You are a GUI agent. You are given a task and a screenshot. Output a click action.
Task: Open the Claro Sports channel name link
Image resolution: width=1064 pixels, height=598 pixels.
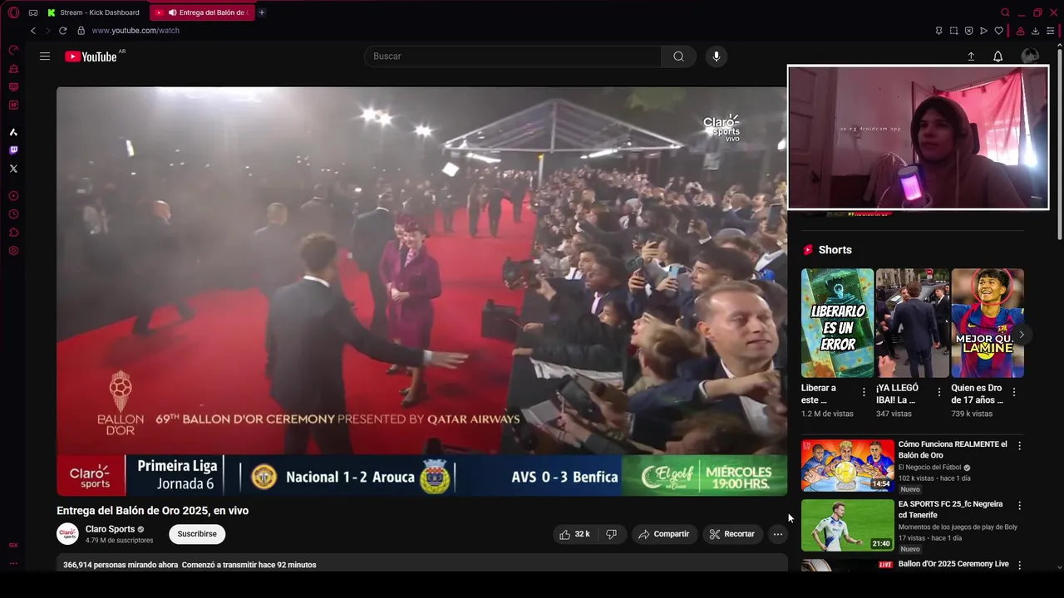tap(110, 529)
